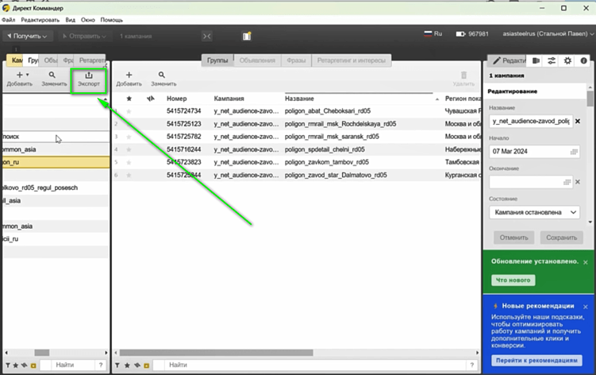Click Перейти к рекомендациям button
The width and height of the screenshot is (596, 375).
pos(536,360)
